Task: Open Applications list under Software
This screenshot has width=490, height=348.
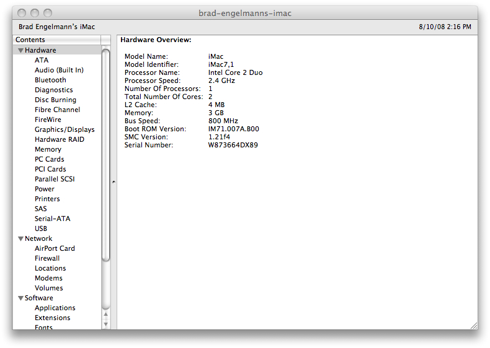Action: [x=55, y=308]
